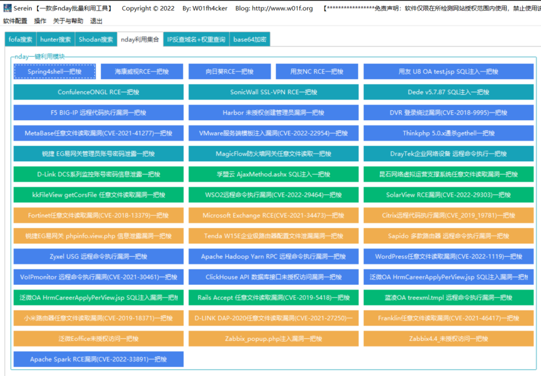
Task: Switch to the fofa搜索 tab
Action: click(21, 40)
